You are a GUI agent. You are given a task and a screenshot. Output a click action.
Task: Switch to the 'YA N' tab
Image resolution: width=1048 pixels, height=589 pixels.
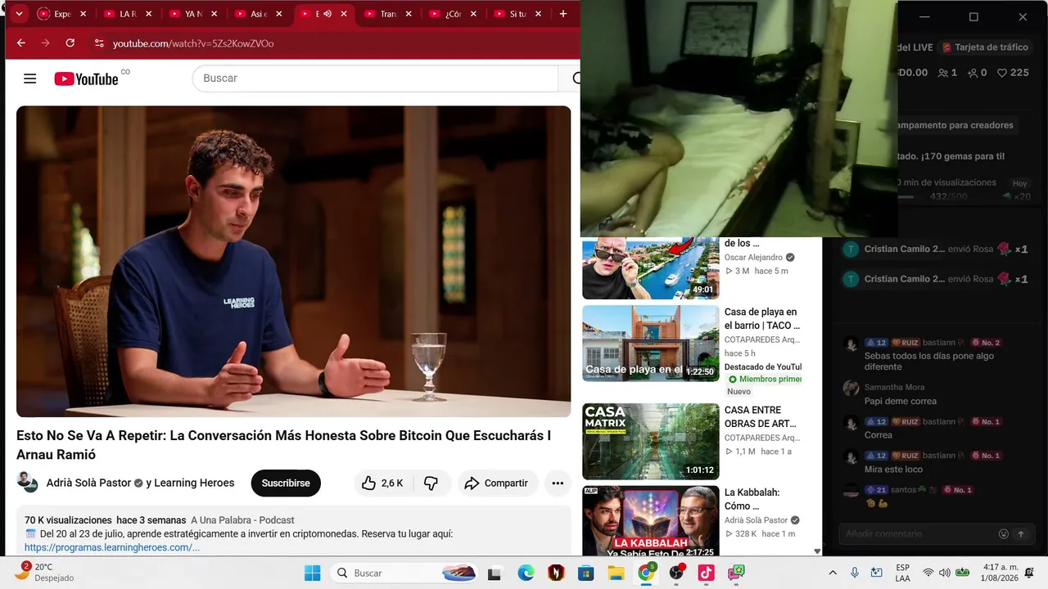194,14
